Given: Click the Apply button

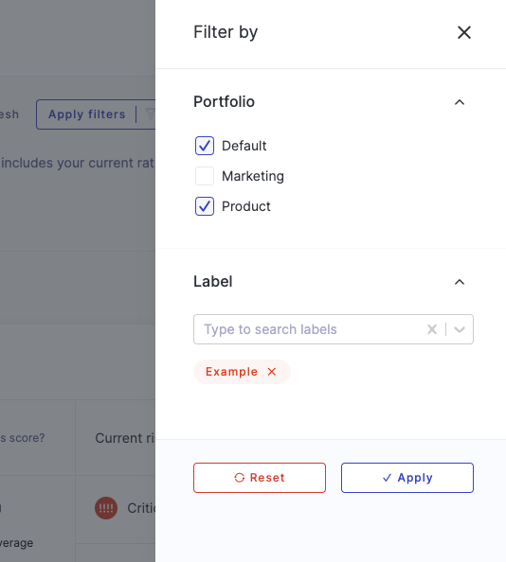Looking at the screenshot, I should click(x=407, y=478).
